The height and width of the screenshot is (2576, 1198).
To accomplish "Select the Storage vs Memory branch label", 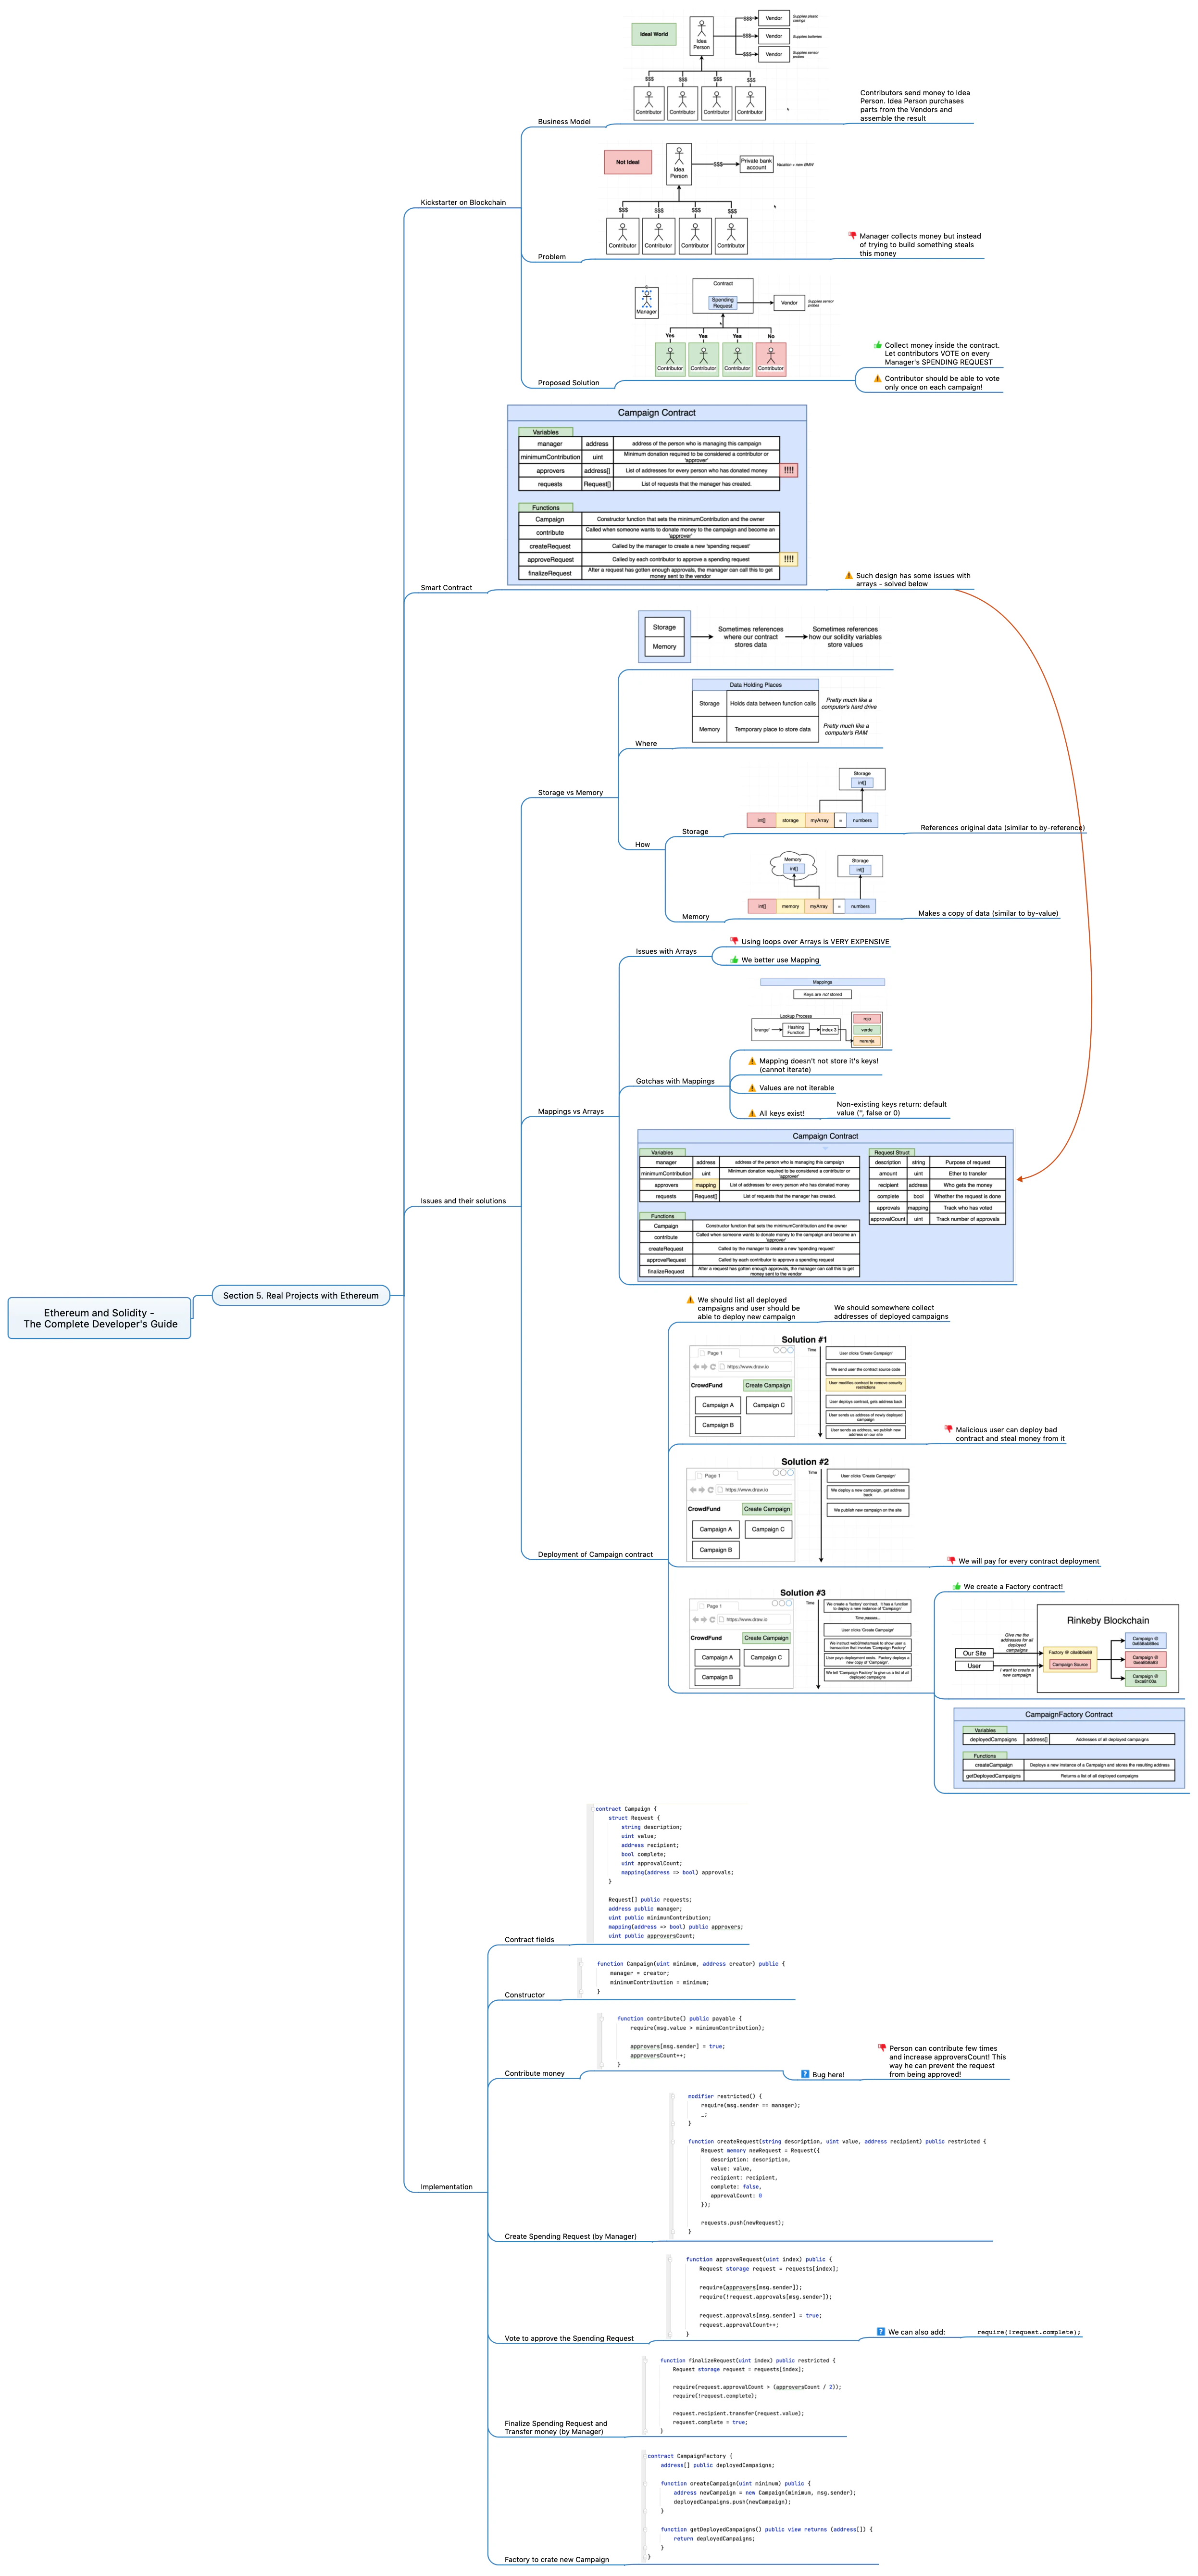I will (x=571, y=792).
